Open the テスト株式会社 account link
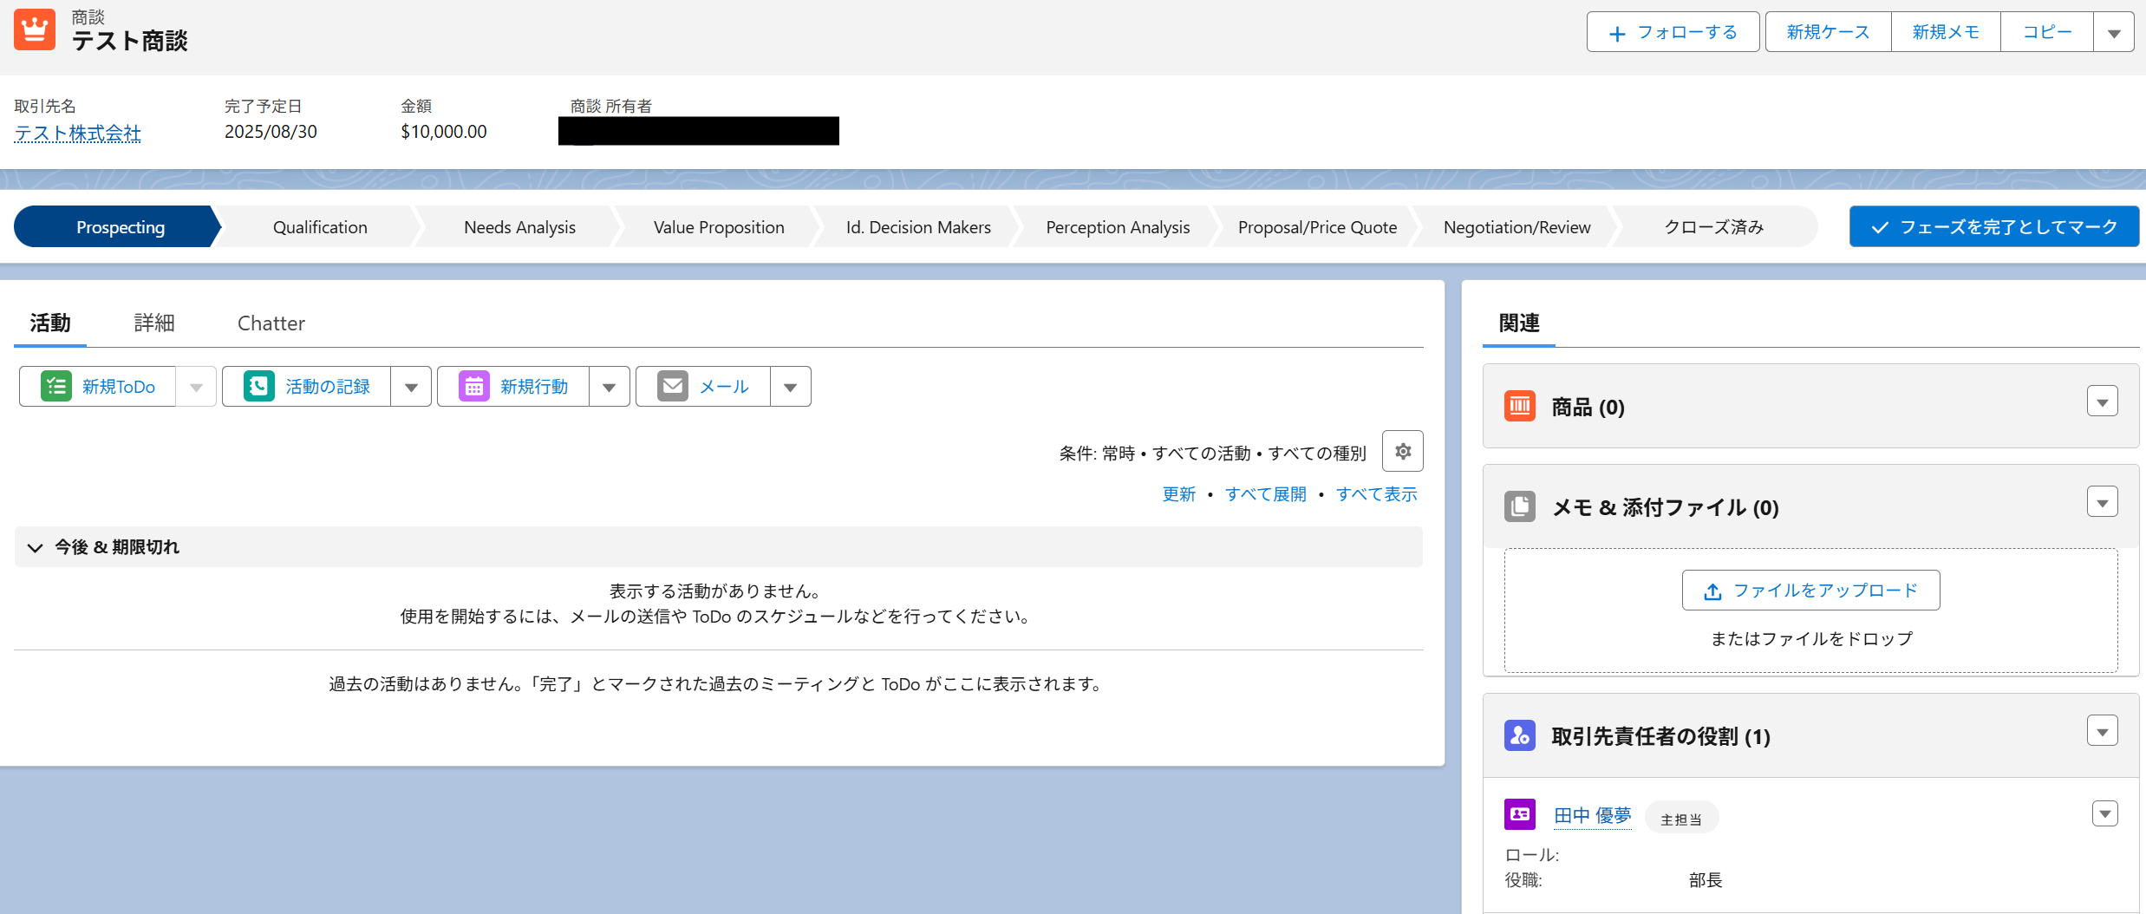 pos(76,133)
